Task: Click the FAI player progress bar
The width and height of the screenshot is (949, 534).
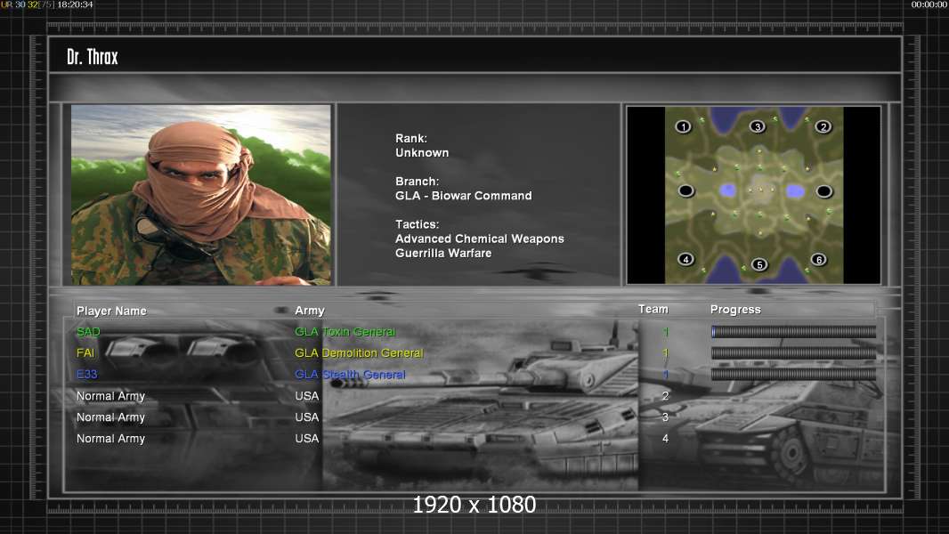Action: tap(793, 352)
